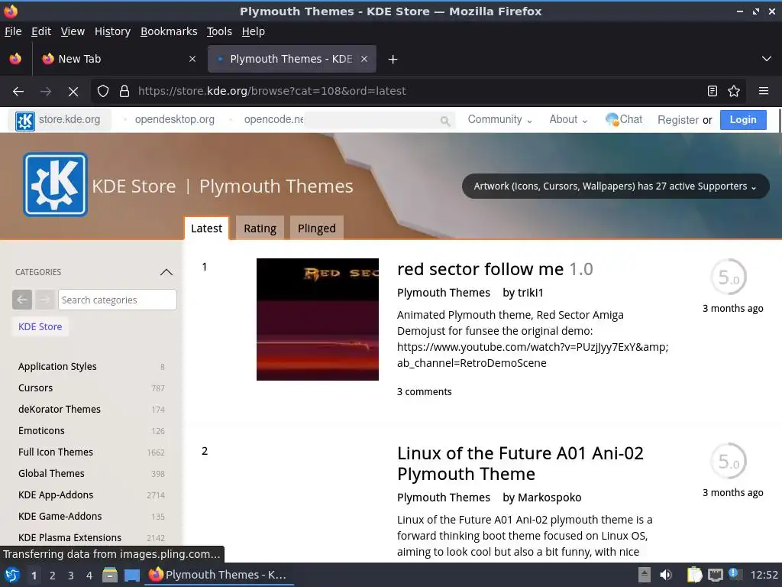Open a new tab with plus button
Viewport: 782px width, 587px height.
pyautogui.click(x=393, y=60)
